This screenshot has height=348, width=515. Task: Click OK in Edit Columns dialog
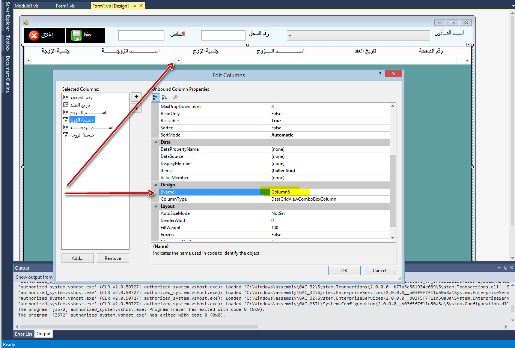[x=344, y=271]
